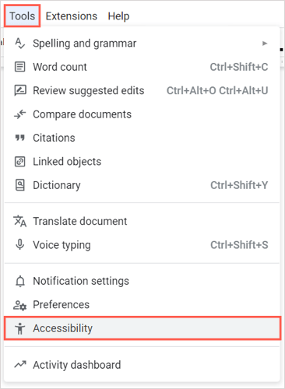
Task: Click the Word count document icon
Action: tap(20, 67)
